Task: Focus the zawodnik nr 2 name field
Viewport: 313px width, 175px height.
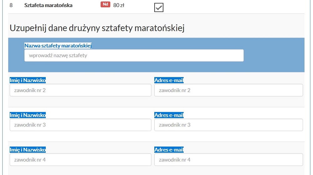Action: pos(80,90)
